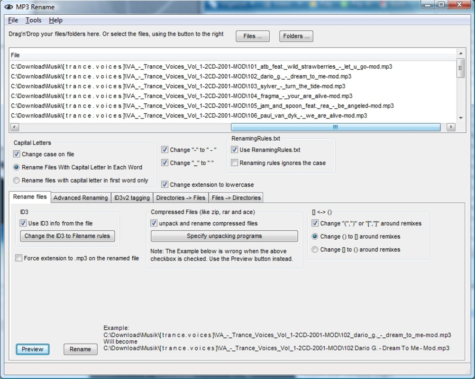Viewport: 475px width, 379px height.
Task: Minimize the MP3 Rename window
Action: 428,5
